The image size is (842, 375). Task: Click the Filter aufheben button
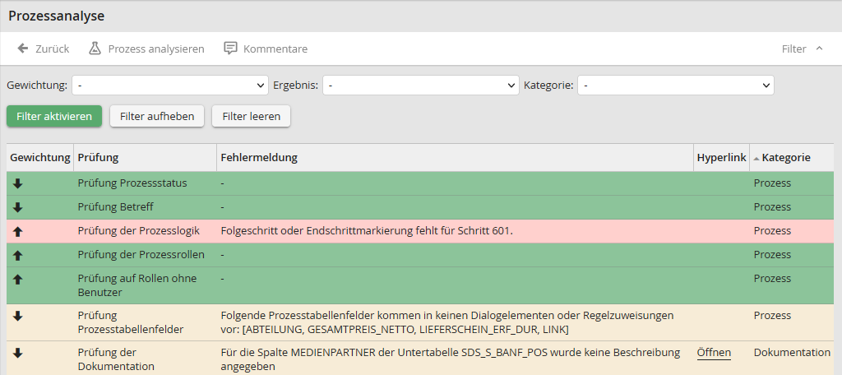[157, 116]
